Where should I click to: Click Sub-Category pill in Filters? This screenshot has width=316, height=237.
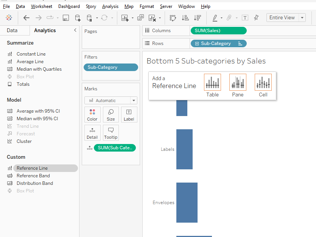click(111, 67)
